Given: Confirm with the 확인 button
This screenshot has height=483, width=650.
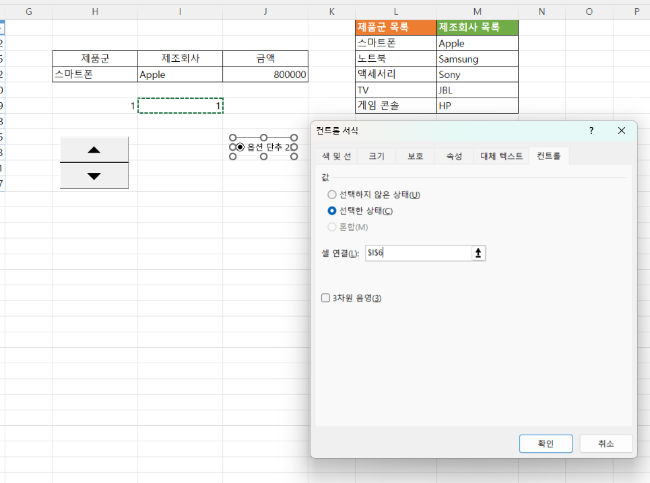Looking at the screenshot, I should click(546, 444).
